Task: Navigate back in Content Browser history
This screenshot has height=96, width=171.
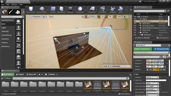Action: pyautogui.click(x=40, y=74)
